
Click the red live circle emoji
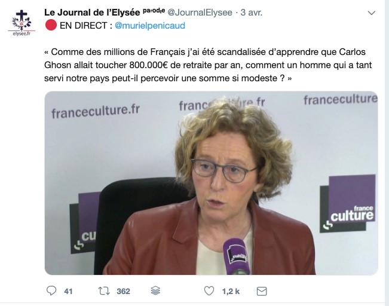tap(51, 25)
